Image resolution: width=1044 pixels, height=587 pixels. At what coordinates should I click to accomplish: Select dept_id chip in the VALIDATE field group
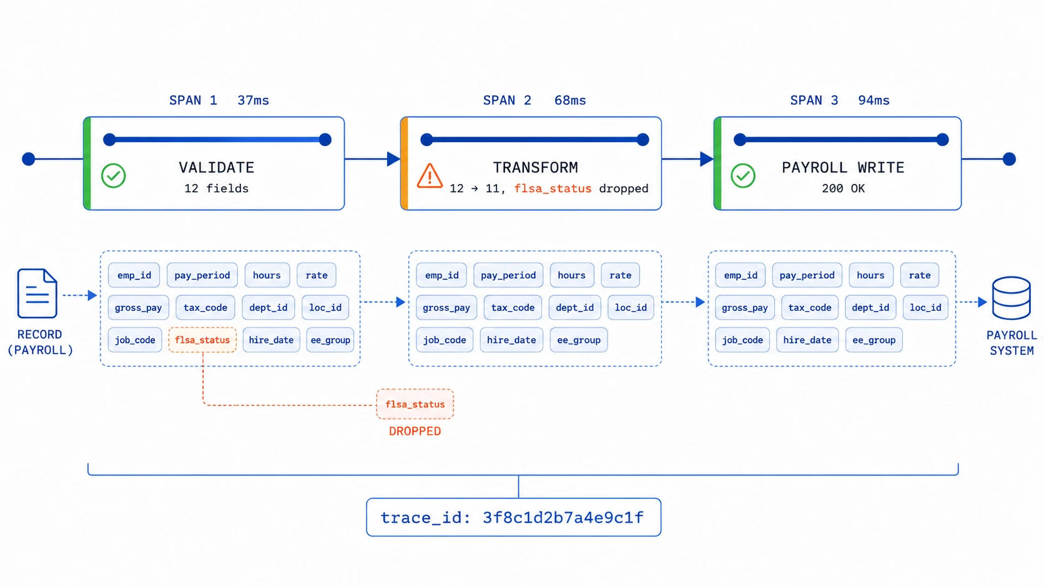coord(268,308)
